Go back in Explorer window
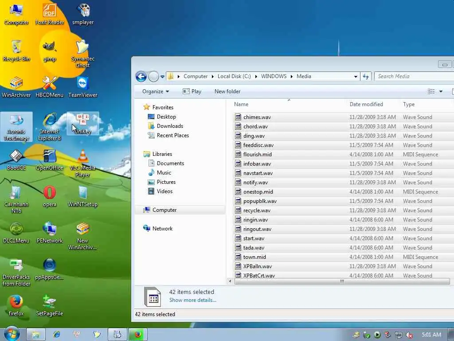This screenshot has height=341, width=454. pyautogui.click(x=141, y=76)
